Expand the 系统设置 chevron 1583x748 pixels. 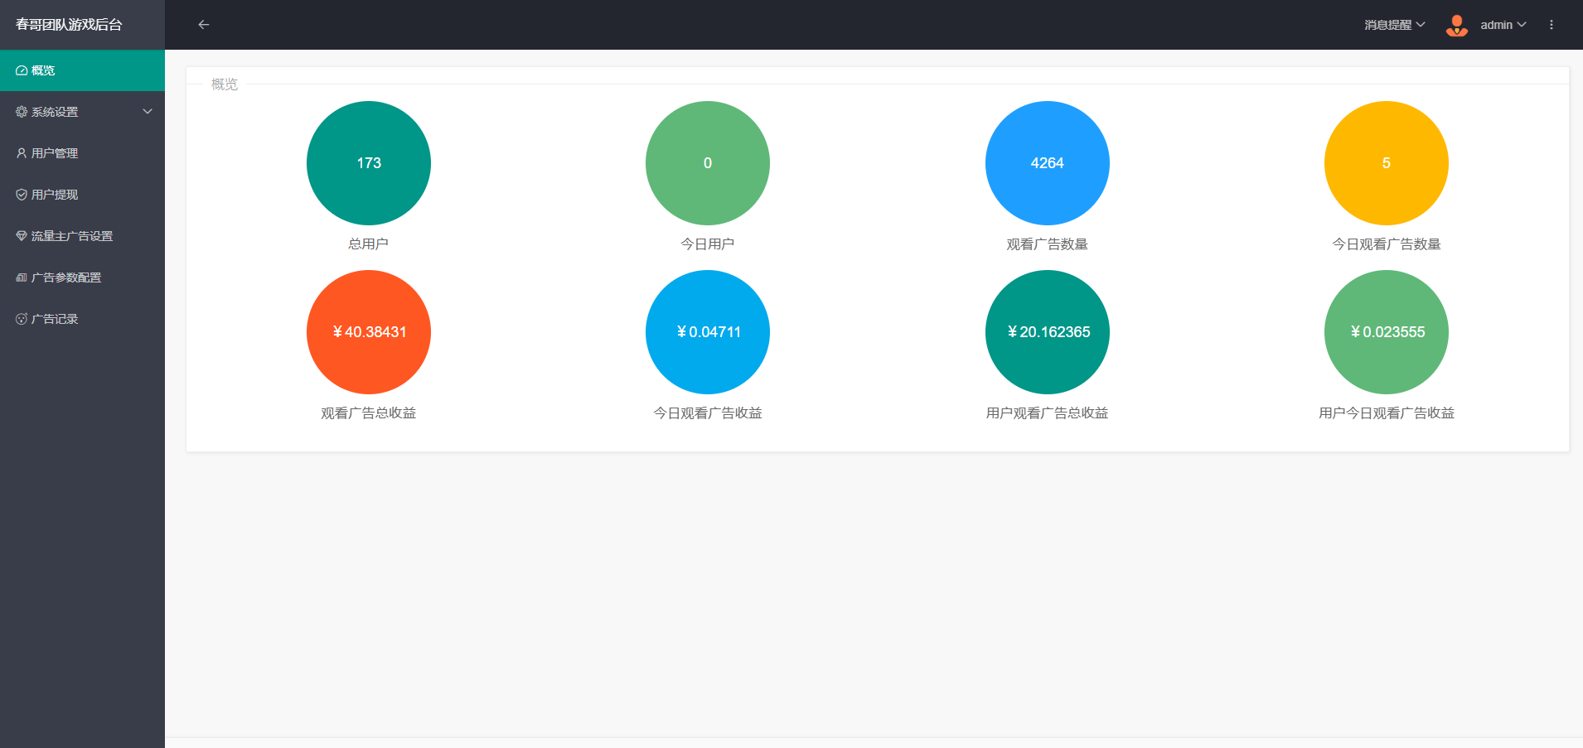click(148, 112)
